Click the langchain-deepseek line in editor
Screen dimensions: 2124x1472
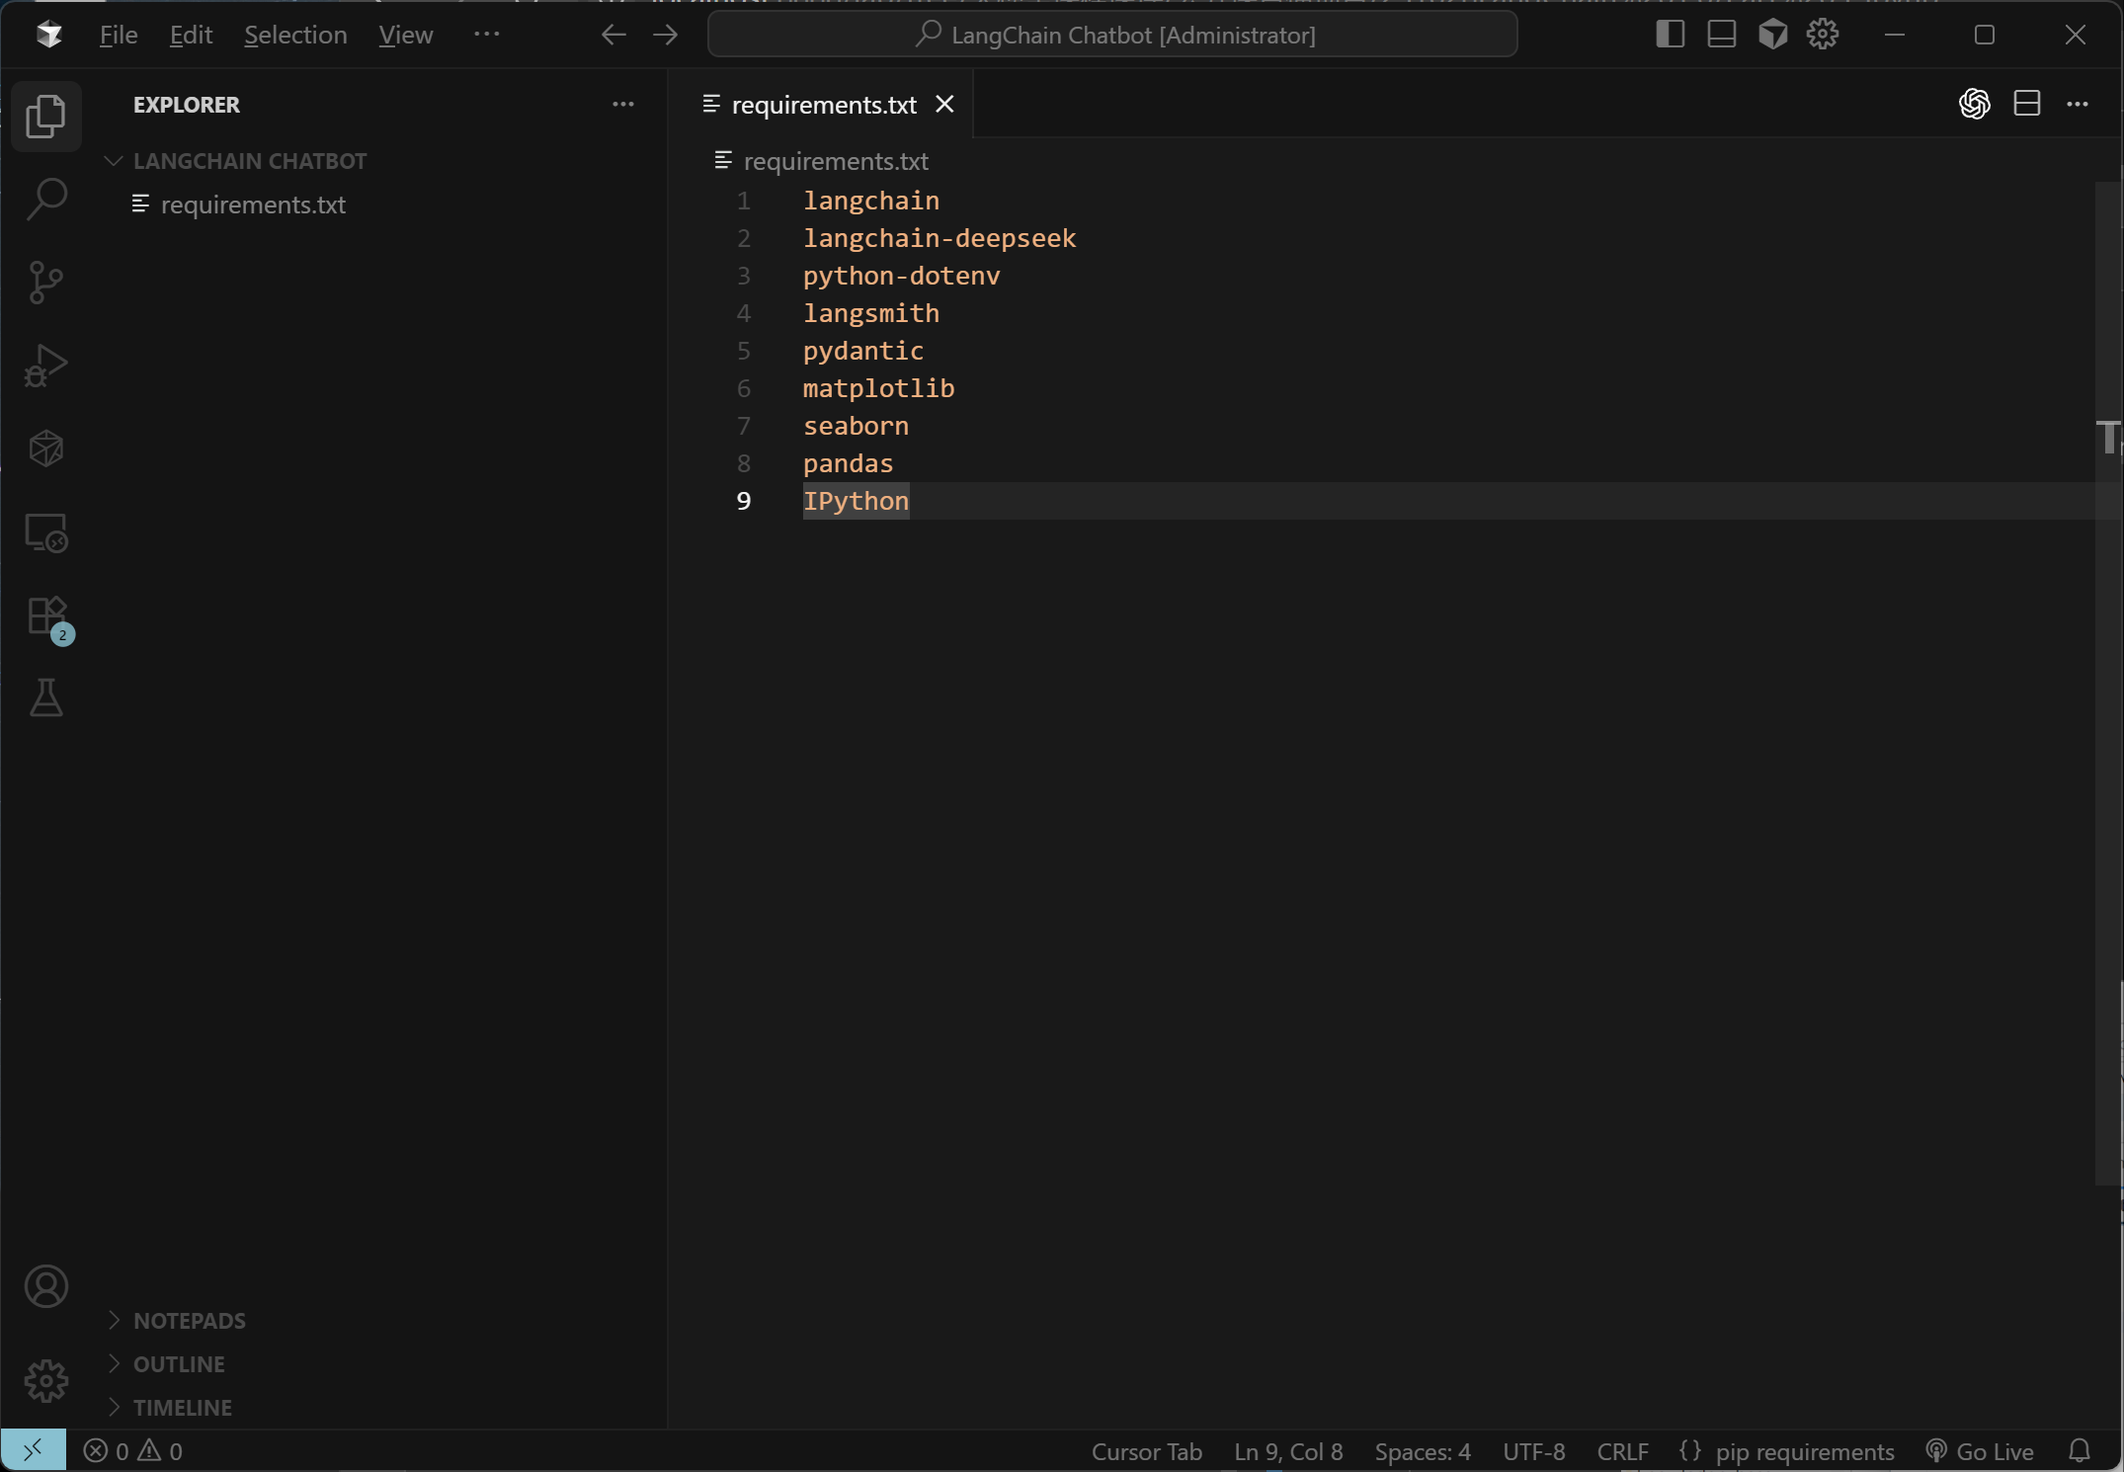point(939,238)
